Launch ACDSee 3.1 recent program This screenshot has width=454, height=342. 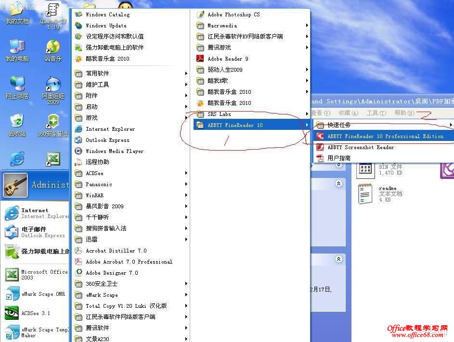[x=28, y=313]
